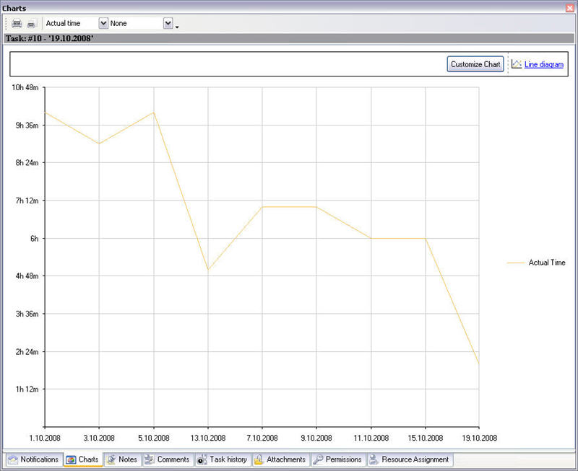Click the second printer icon (print preview)
Screen dimensions: 578x471
tap(32, 24)
